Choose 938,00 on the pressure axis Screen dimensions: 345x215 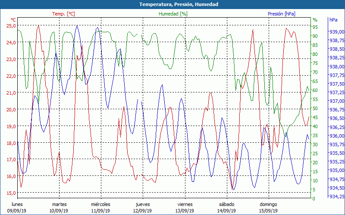pos(337,67)
